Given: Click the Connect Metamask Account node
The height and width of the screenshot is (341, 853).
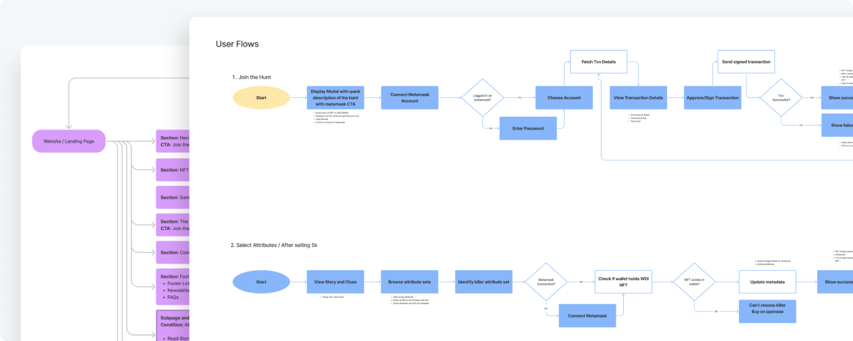Looking at the screenshot, I should pyautogui.click(x=409, y=98).
